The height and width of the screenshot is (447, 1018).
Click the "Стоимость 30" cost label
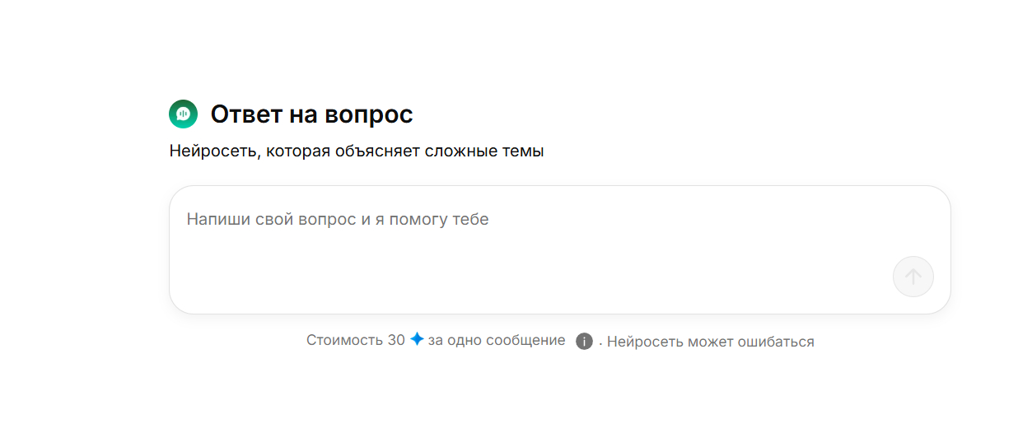[355, 340]
